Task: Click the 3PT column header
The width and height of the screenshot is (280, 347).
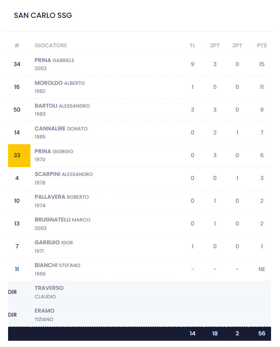Action: point(237,46)
